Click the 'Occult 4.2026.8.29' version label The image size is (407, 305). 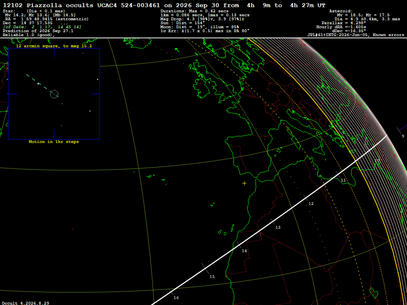(25, 303)
